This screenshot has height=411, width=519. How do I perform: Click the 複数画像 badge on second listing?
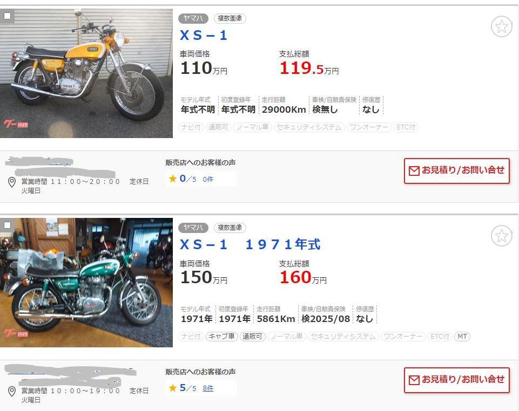click(230, 228)
